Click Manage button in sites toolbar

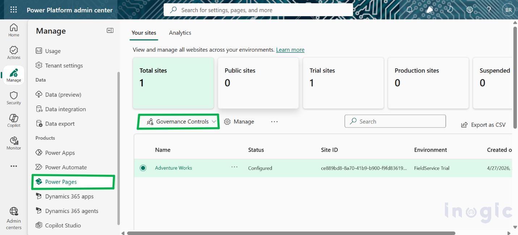(239, 122)
